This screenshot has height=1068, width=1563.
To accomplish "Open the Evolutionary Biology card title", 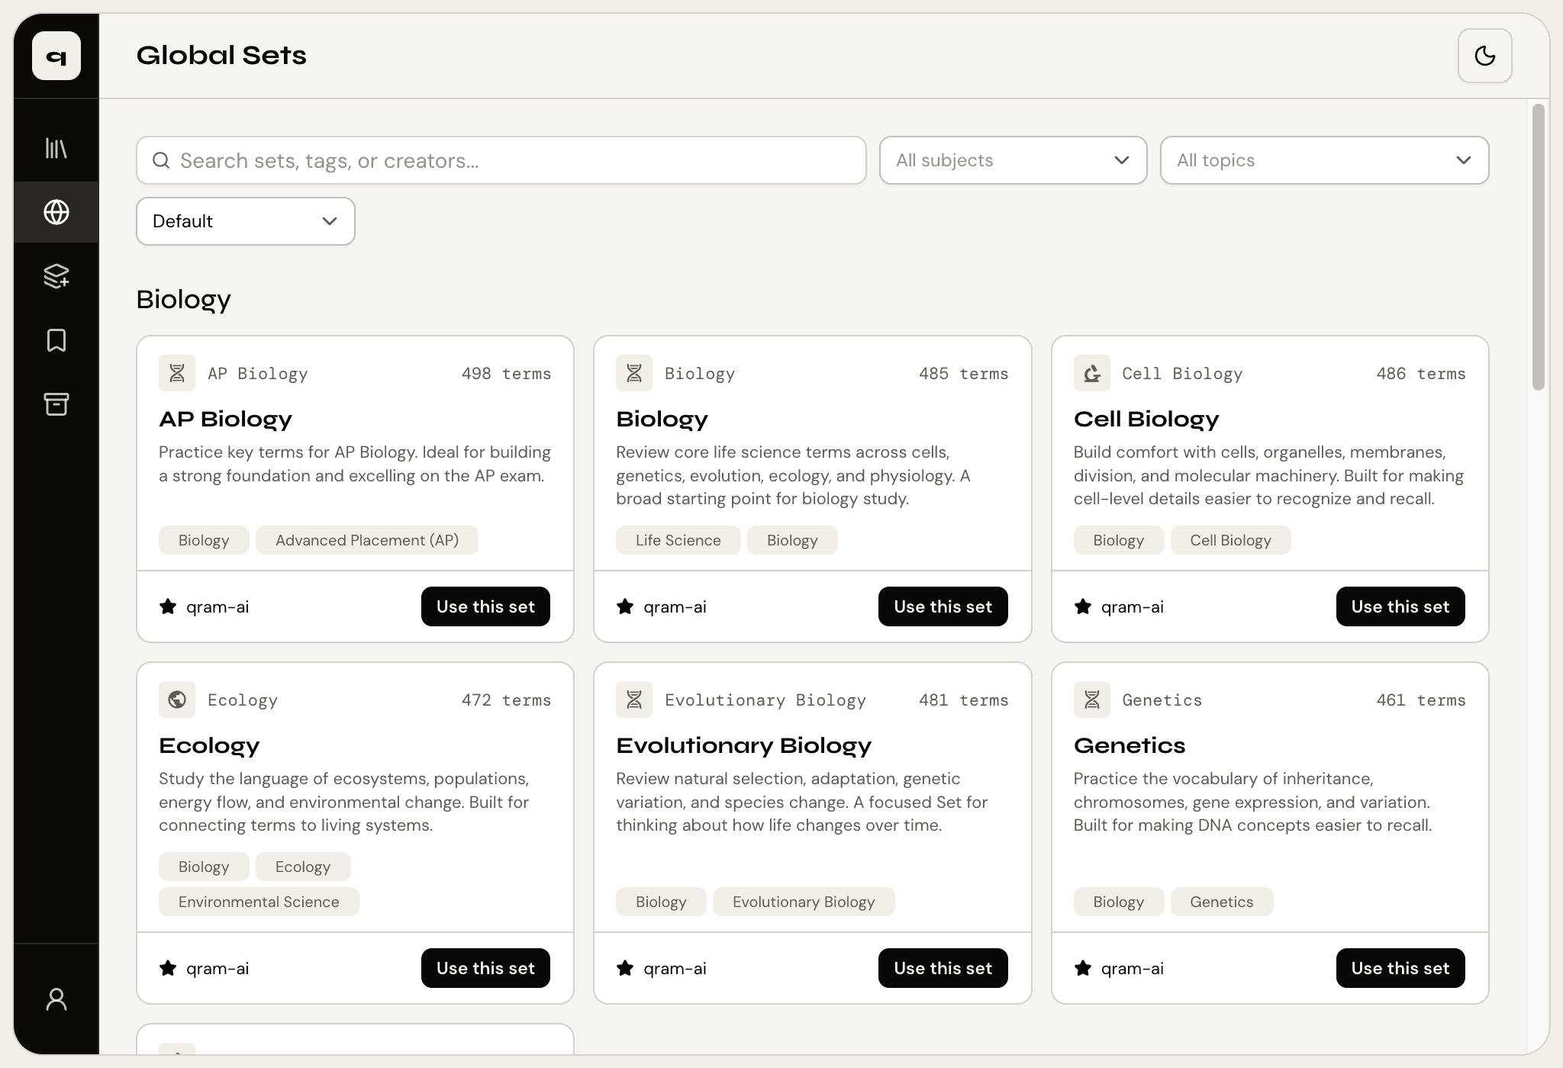I will pos(743,745).
